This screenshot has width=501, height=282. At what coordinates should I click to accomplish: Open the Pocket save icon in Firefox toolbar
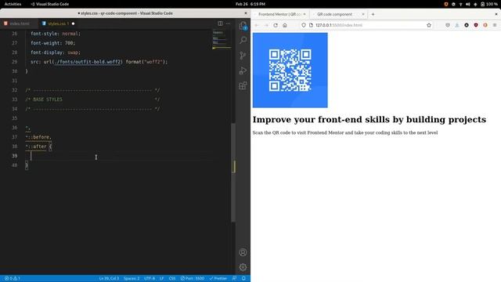(x=448, y=25)
